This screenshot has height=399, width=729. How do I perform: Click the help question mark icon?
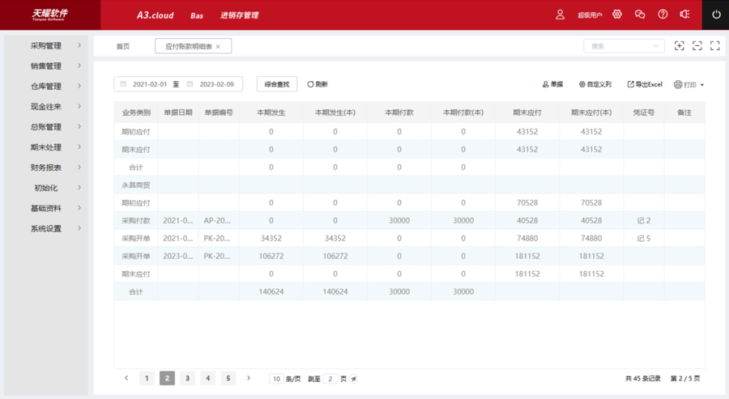coord(663,15)
